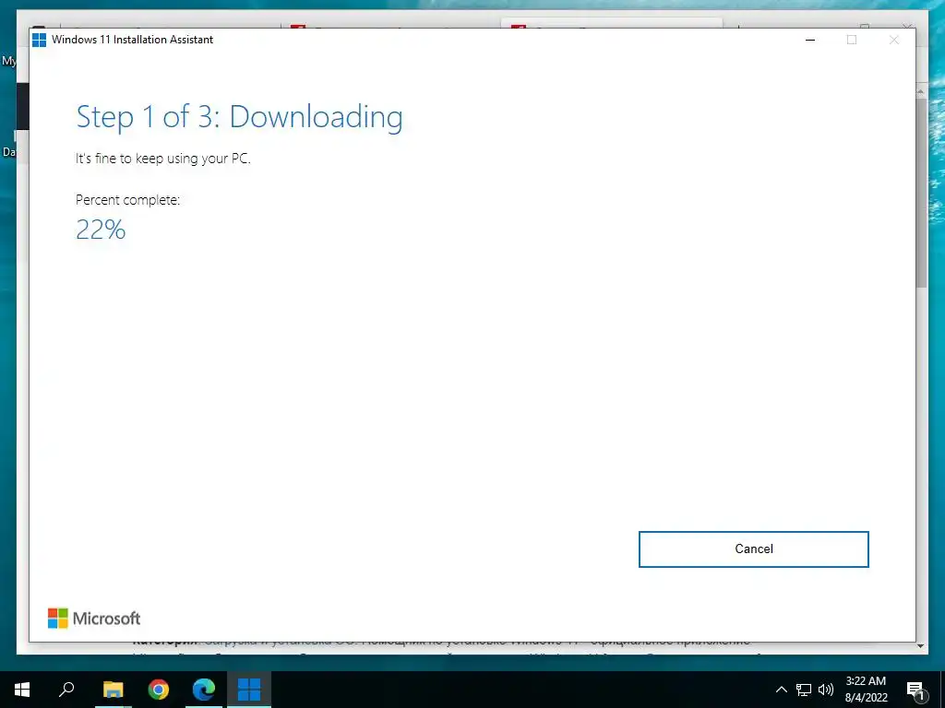The image size is (945, 708).
Task: Click the Microsoft logo at bottom
Action: click(94, 619)
